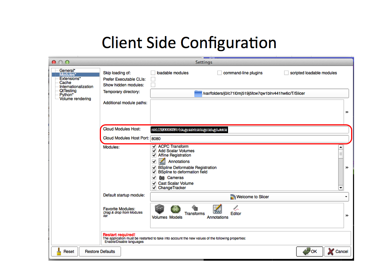Enable skip loading of loadable modules

coord(153,73)
